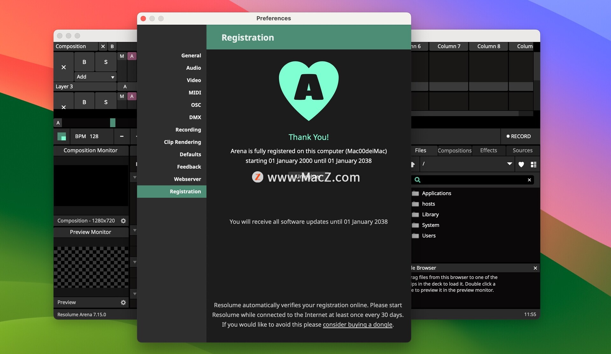Image resolution: width=611 pixels, height=354 pixels.
Task: Click the A button beside Layer 3
Action: pyautogui.click(x=125, y=86)
